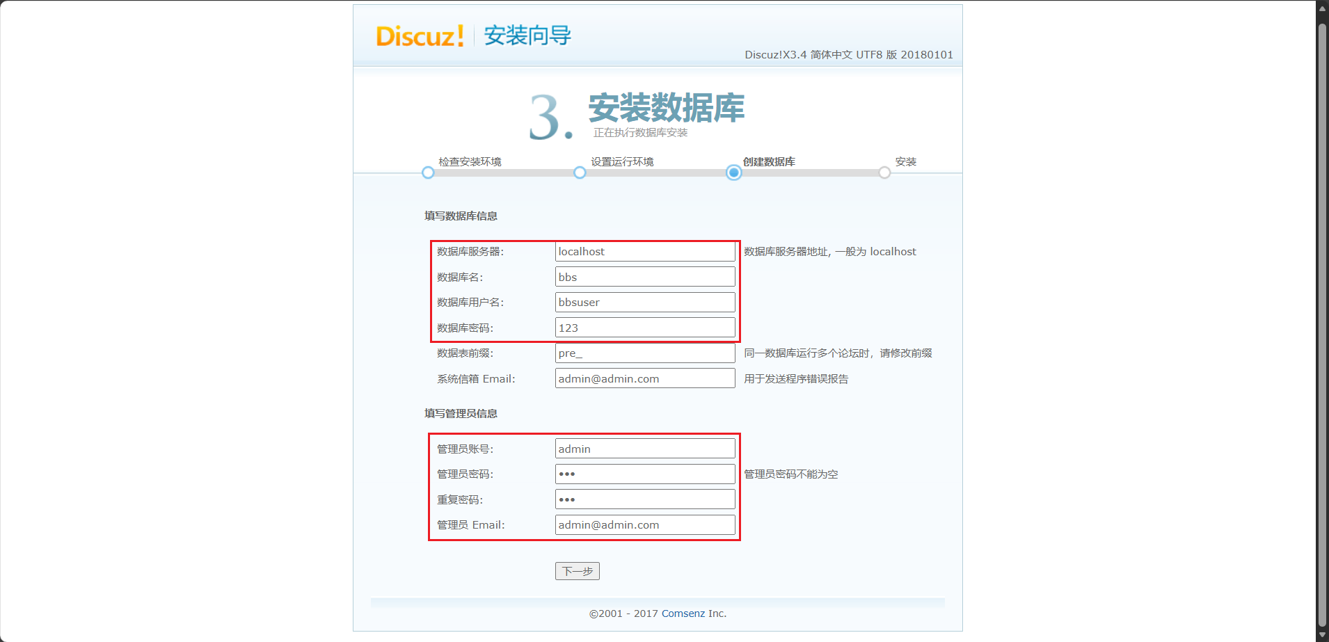Click the 数据库名 field label
The width and height of the screenshot is (1329, 642).
click(460, 277)
